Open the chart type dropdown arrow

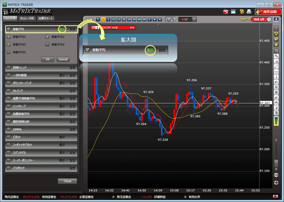tap(194, 19)
